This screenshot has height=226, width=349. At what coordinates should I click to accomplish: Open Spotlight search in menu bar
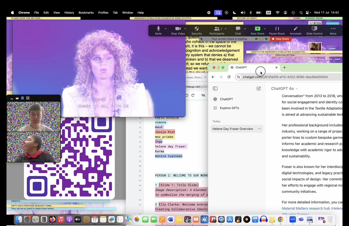[x=301, y=12]
